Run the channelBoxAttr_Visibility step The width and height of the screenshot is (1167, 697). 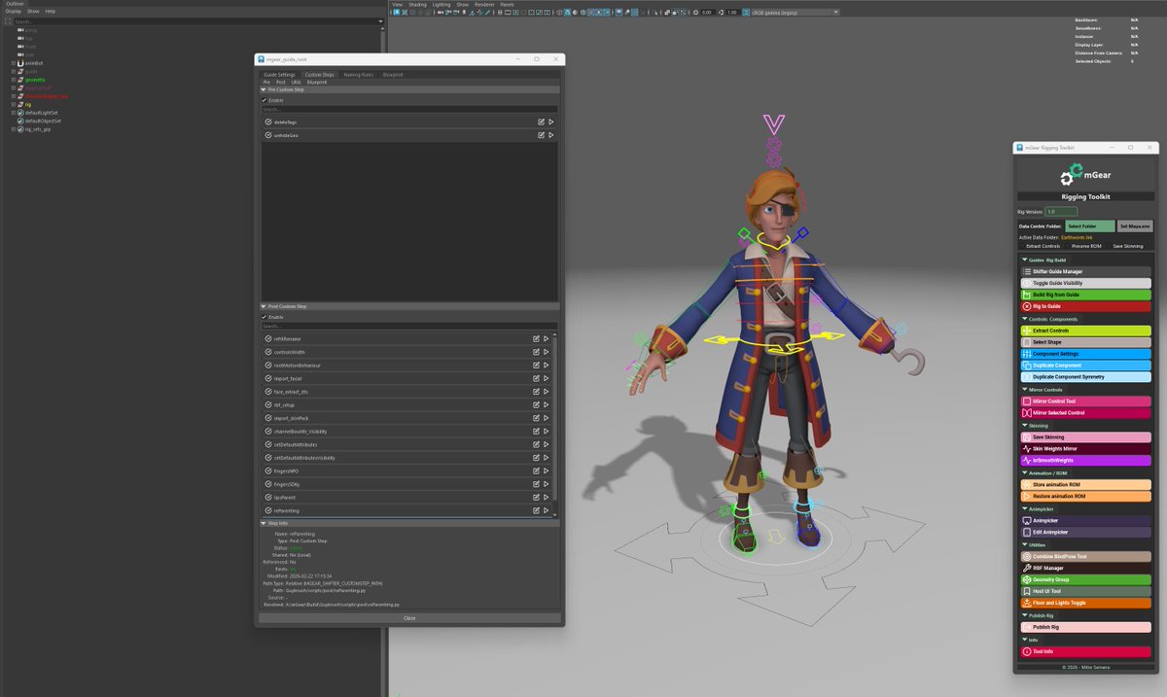[x=547, y=431]
